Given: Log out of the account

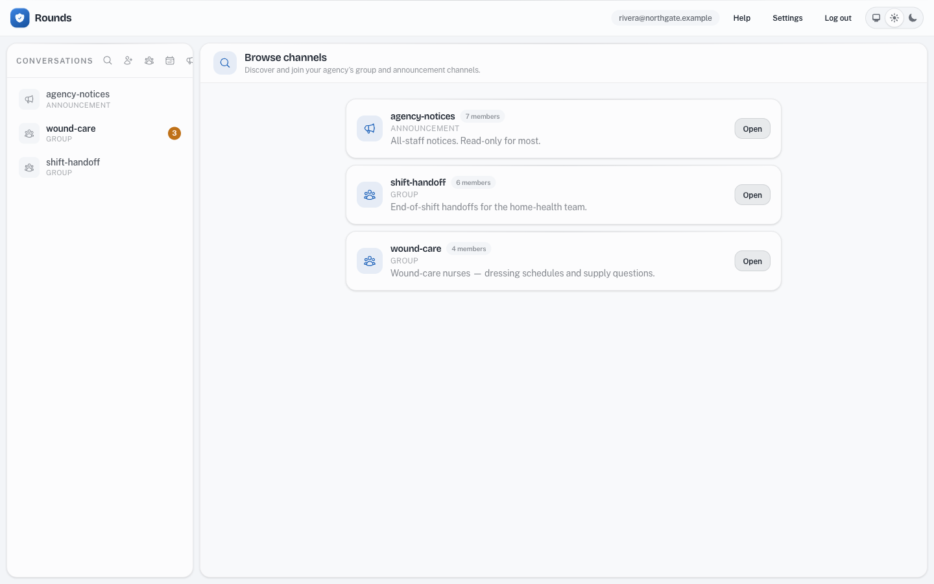Looking at the screenshot, I should [x=838, y=18].
